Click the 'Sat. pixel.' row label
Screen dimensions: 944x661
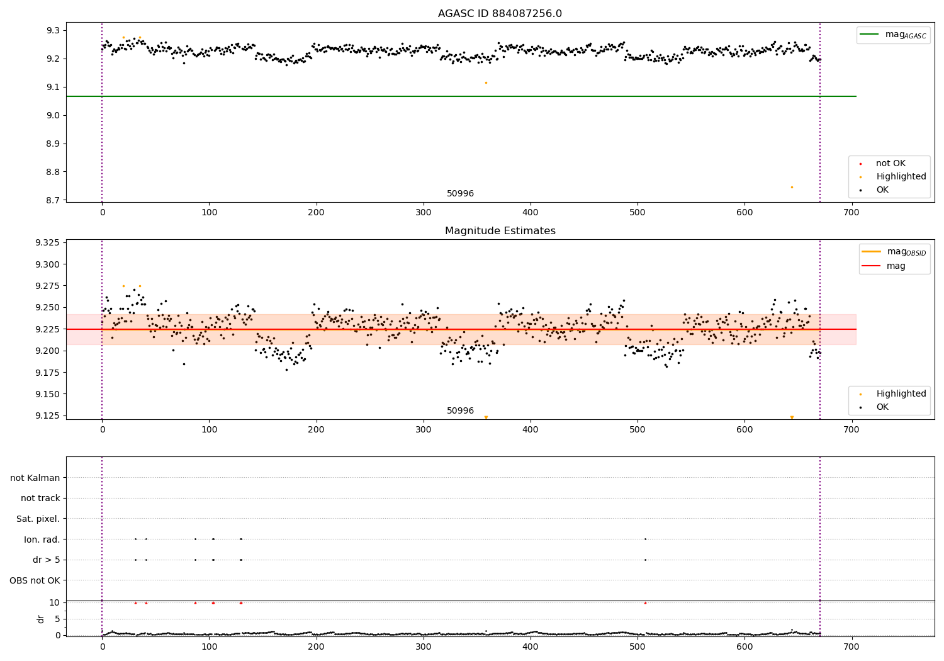(x=38, y=519)
